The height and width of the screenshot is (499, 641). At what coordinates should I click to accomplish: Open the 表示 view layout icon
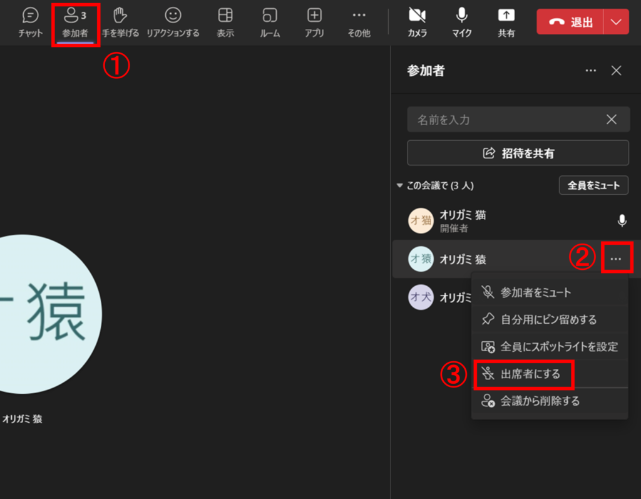coord(225,22)
